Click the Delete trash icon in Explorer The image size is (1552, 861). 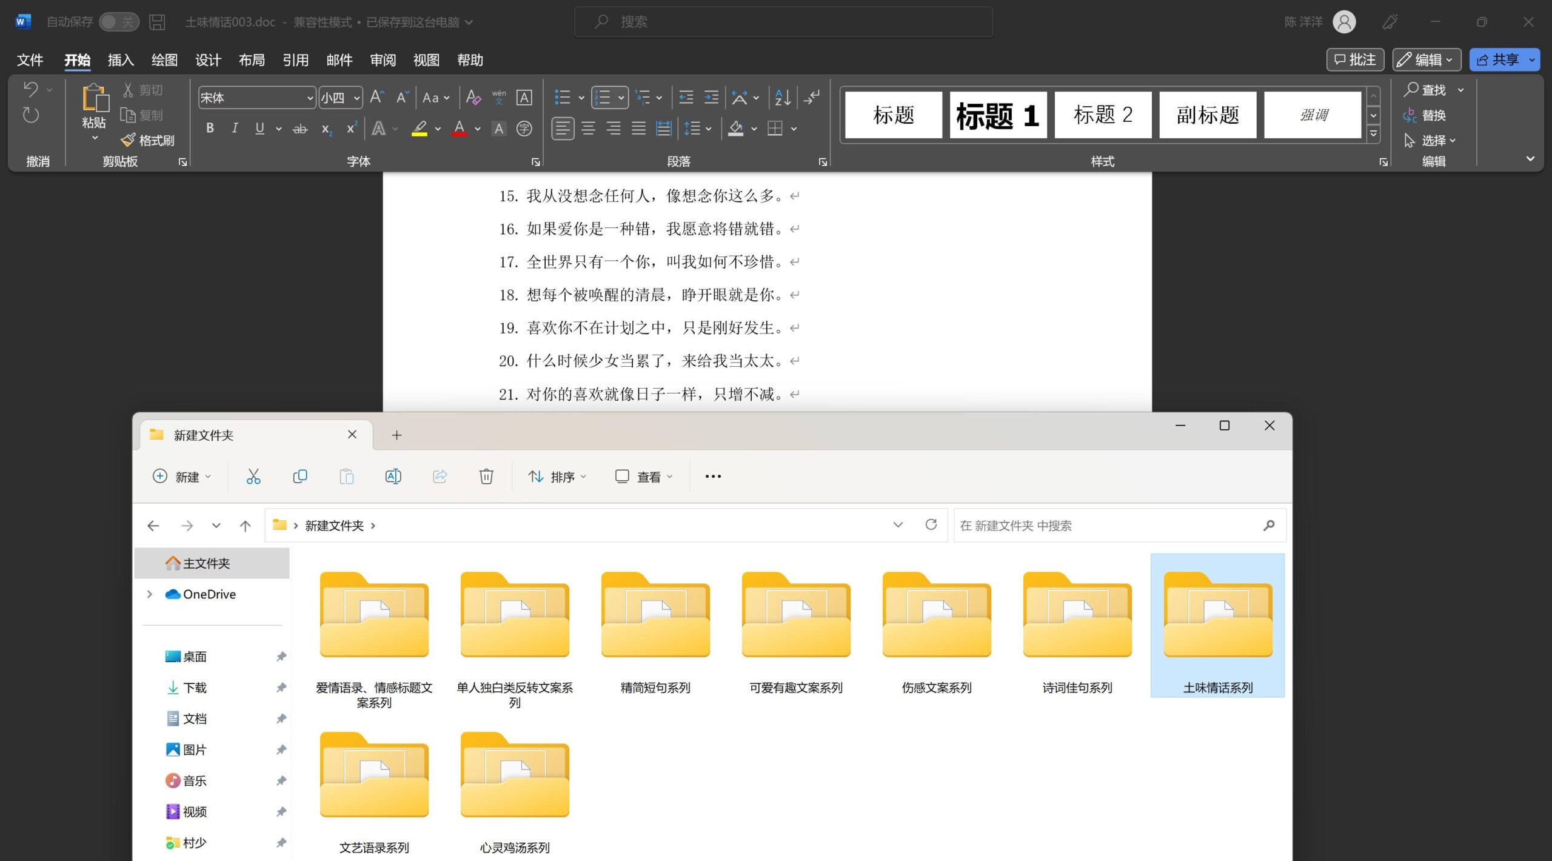point(486,477)
